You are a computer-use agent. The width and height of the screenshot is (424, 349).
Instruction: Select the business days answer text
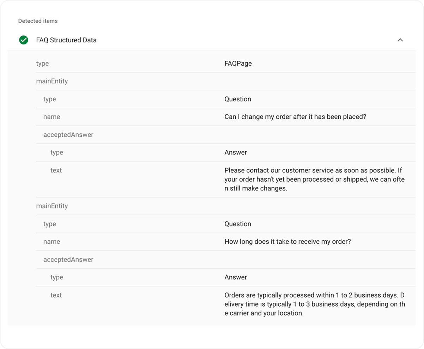[314, 304]
